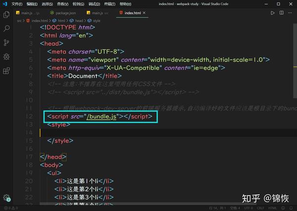
Task: Click the Run play icon in editor title
Action: 273,13
